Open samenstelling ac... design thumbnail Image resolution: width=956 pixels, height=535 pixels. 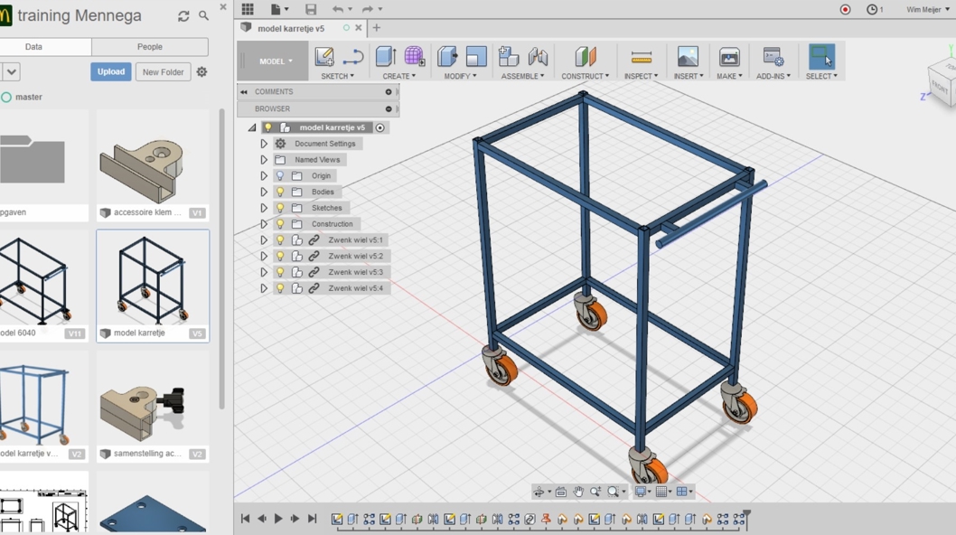coord(153,399)
